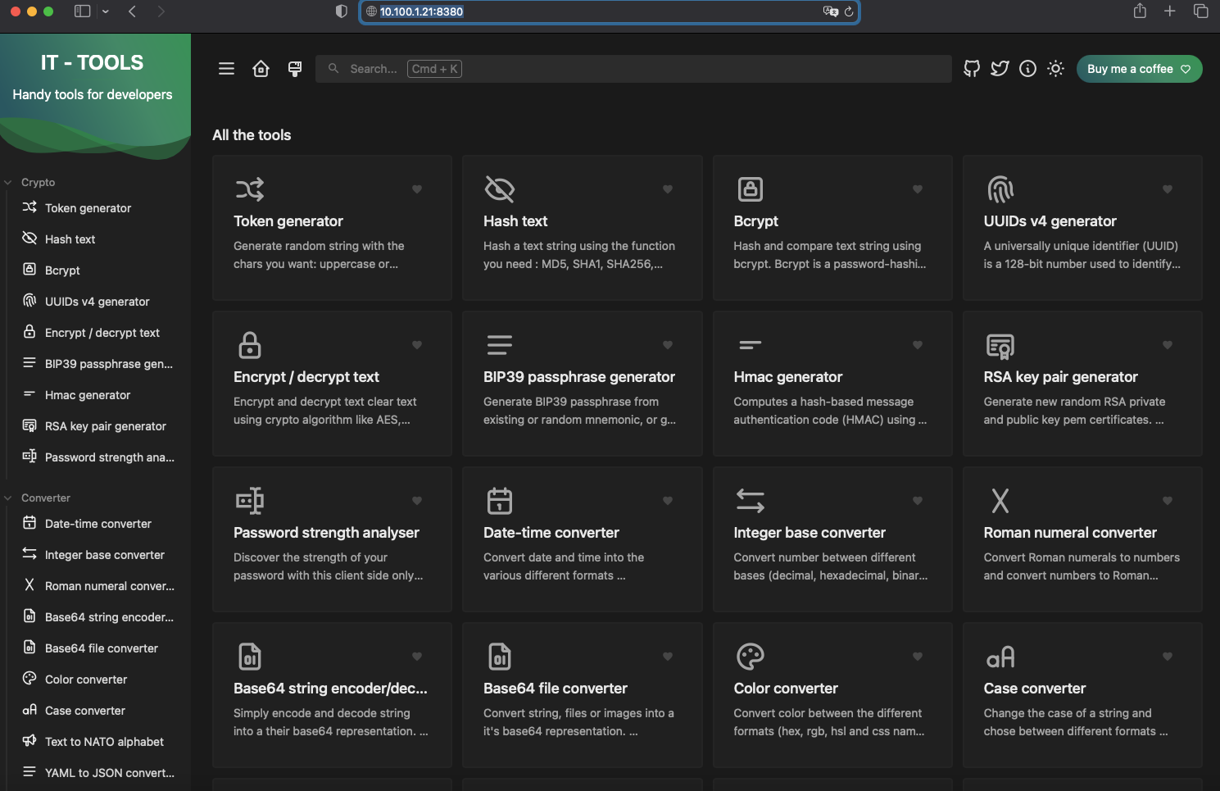Viewport: 1220px width, 791px height.
Task: Open the Twitter bird icon
Action: tap(1000, 69)
